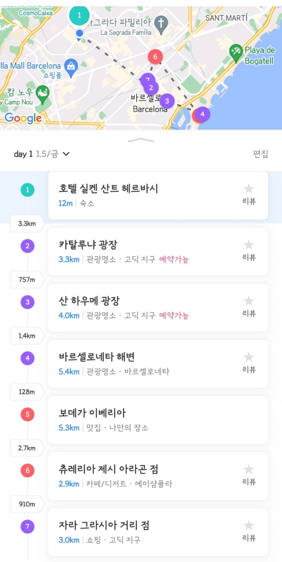Tap the purple timeline circle numbered 7
Image resolution: width=282 pixels, height=562 pixels.
click(27, 527)
